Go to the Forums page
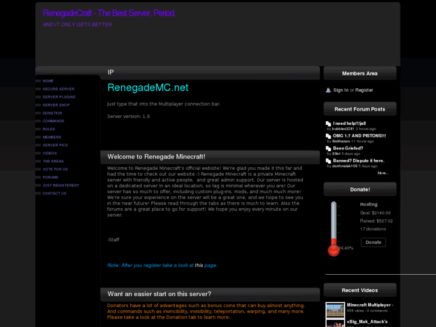The height and width of the screenshot is (327, 436). tap(50, 178)
